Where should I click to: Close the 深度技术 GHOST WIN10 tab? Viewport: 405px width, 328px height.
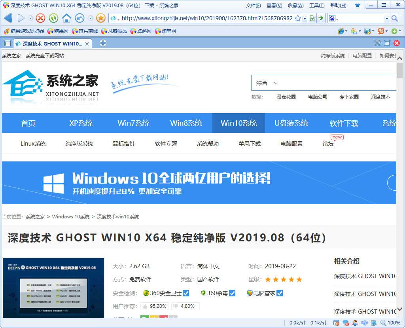[x=87, y=44]
